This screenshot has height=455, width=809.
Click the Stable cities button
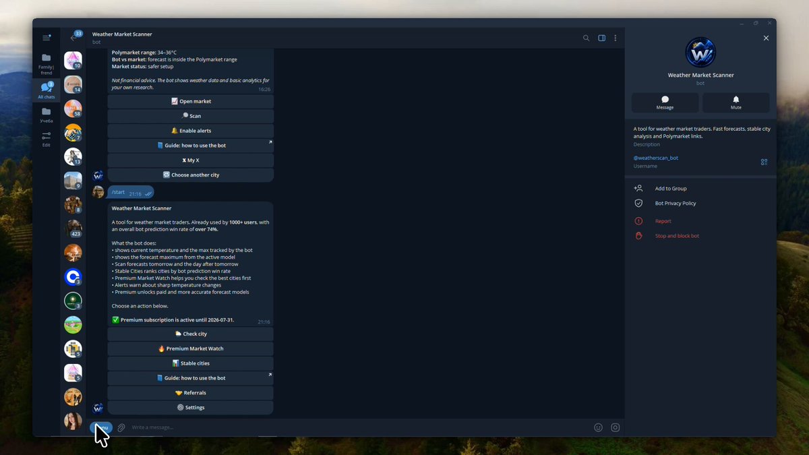tap(191, 363)
